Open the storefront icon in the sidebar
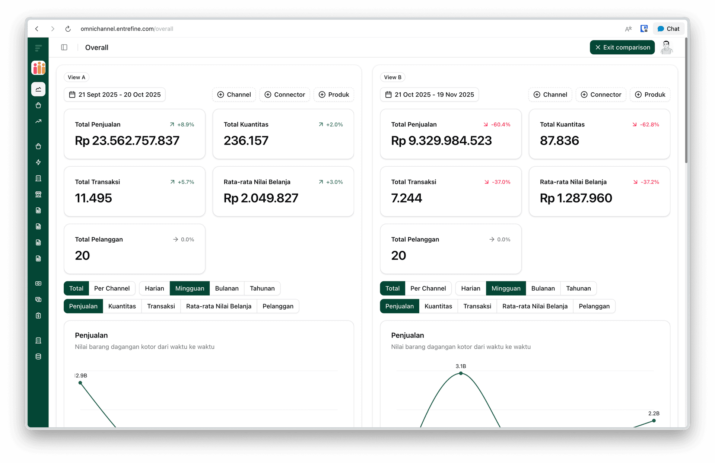Viewport: 715px width, 463px height. [x=38, y=194]
